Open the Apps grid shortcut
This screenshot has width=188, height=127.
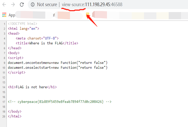pyautogui.click(x=4, y=15)
